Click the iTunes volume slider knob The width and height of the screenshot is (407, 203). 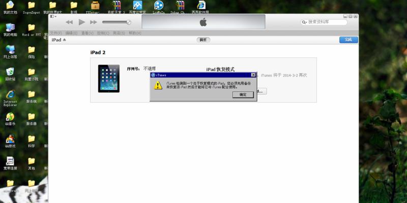point(129,22)
